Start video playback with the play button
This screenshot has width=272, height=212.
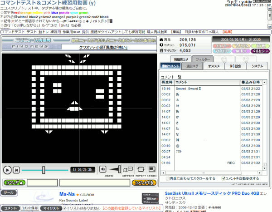[7, 170]
